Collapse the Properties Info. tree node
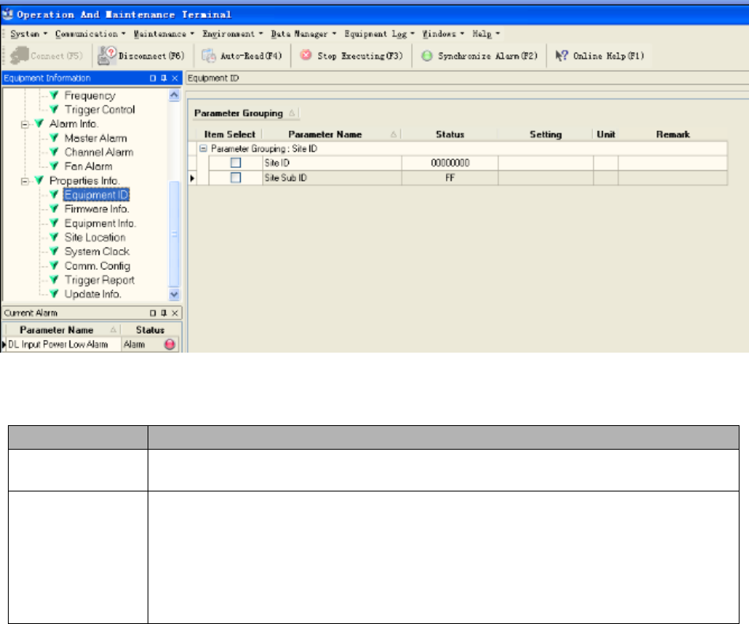Image resolution: width=749 pixels, height=624 pixels. coord(24,181)
